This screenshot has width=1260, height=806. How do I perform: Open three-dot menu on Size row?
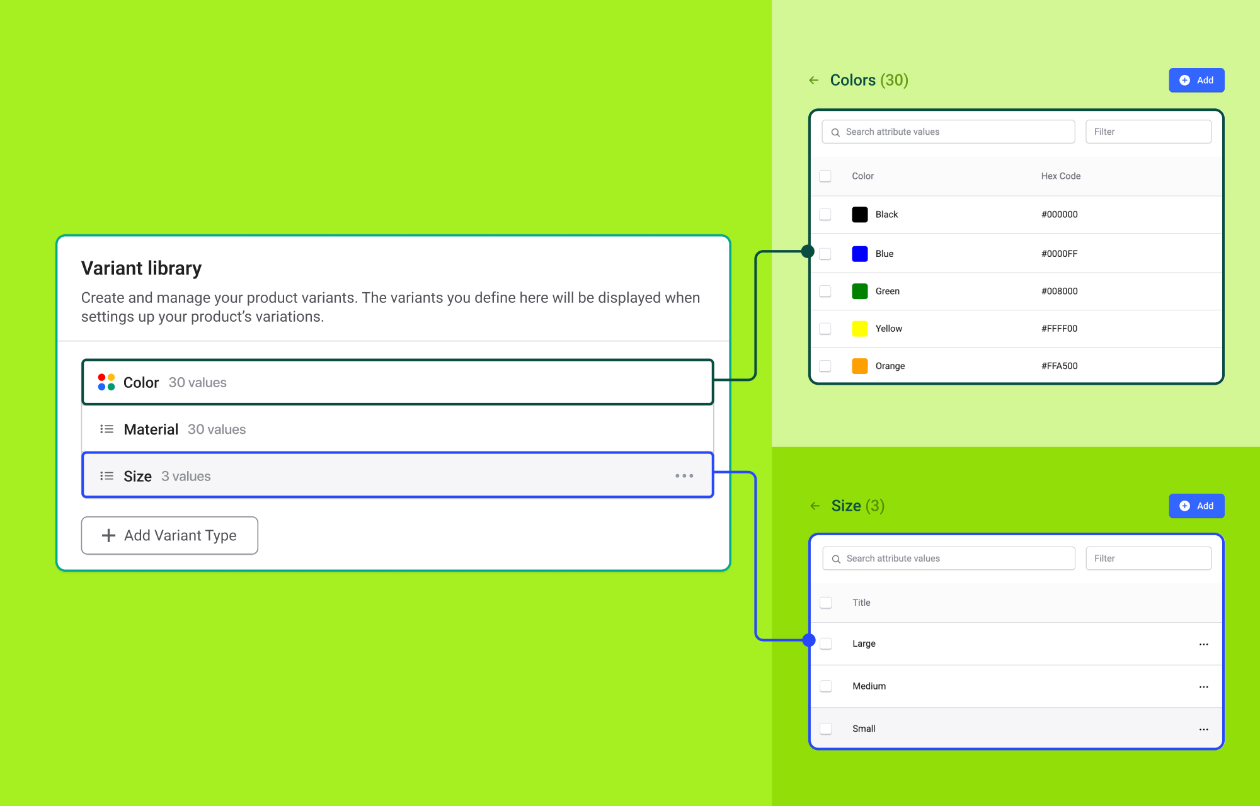point(684,476)
